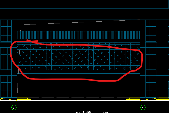Select the elevation drawing title text at the bottom
This screenshot has width=169, height=113.
(84, 112)
